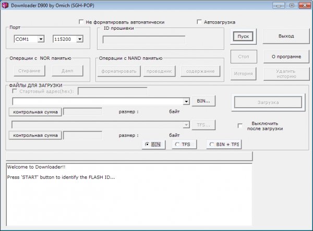Browse for file with TFS... button
This screenshot has width=313, height=231.
click(x=203, y=125)
